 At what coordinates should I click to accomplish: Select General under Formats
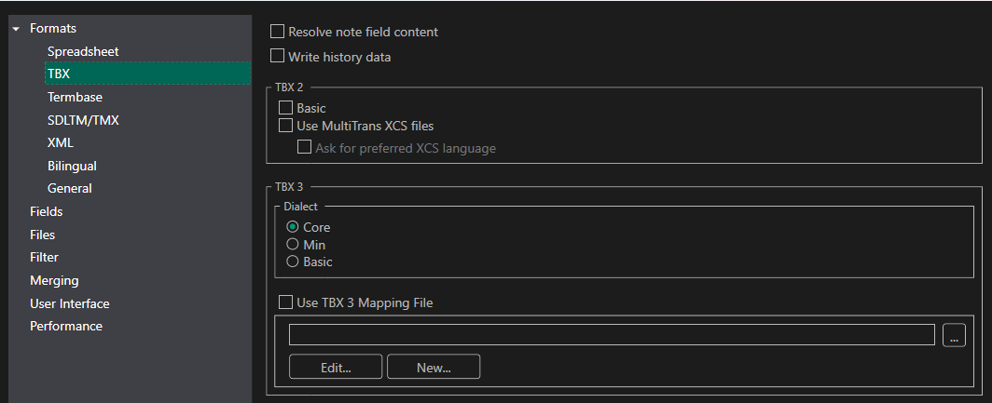[70, 188]
